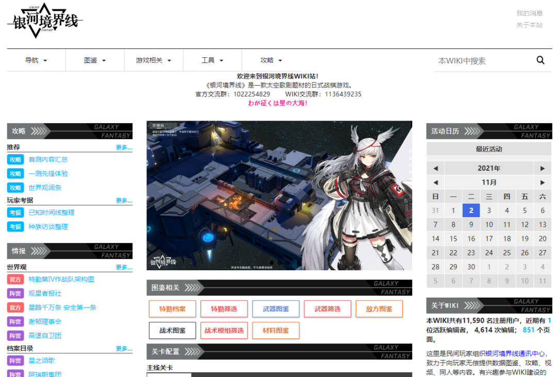Click the first carousel indicator dot

pyautogui.click(x=272, y=263)
